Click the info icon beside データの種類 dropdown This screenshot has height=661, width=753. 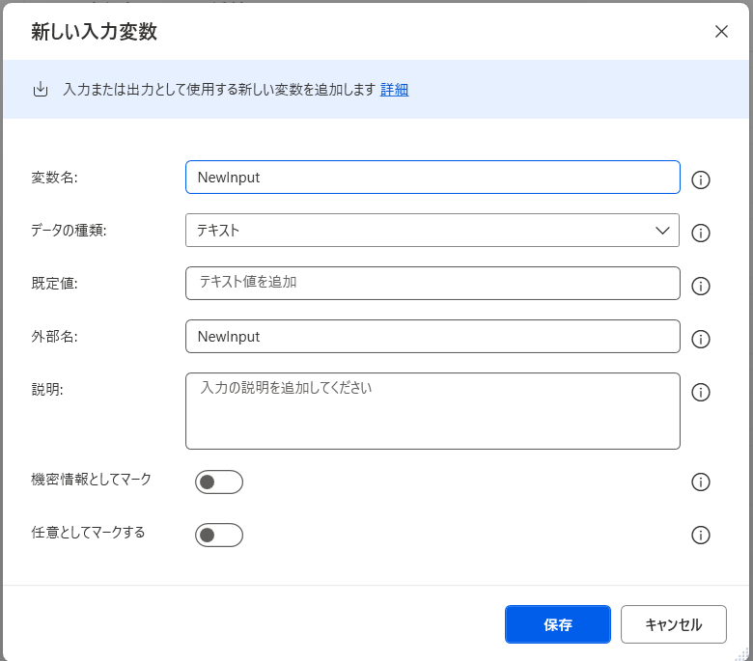click(702, 233)
